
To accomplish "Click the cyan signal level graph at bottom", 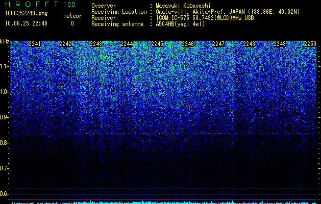I will (x=163, y=202).
